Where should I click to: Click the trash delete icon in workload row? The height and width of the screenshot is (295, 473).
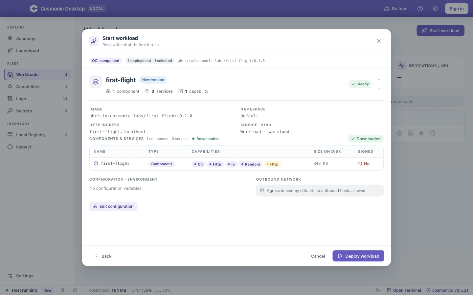pyautogui.click(x=433, y=133)
